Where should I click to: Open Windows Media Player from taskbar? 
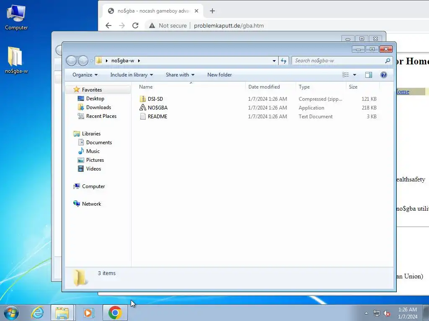(88, 313)
